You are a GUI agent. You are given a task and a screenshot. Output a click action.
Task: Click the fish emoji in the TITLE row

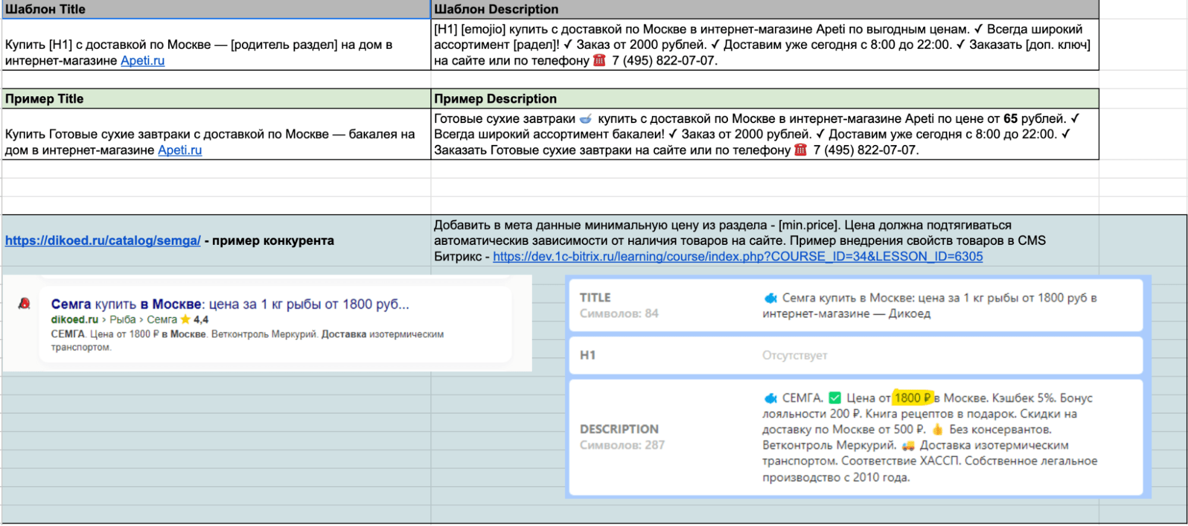(x=770, y=298)
